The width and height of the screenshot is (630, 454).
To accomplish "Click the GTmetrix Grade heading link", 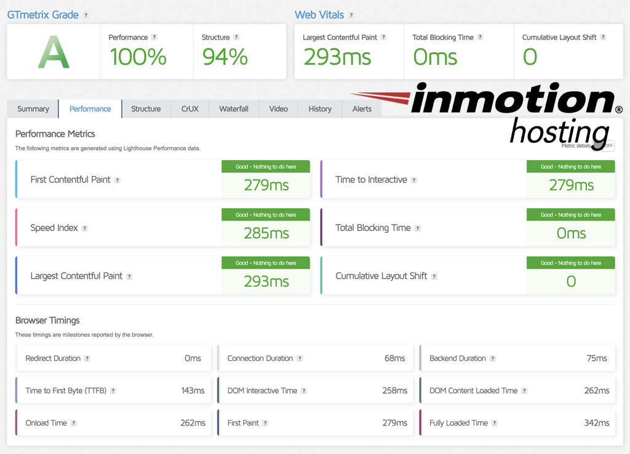I will coord(43,15).
